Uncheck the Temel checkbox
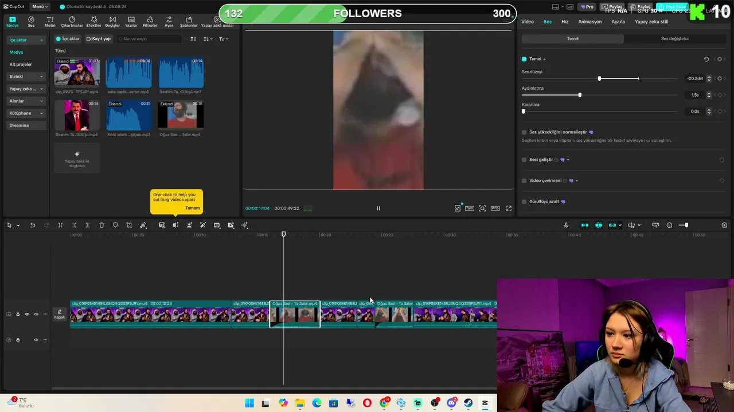734x412 pixels. pos(524,59)
